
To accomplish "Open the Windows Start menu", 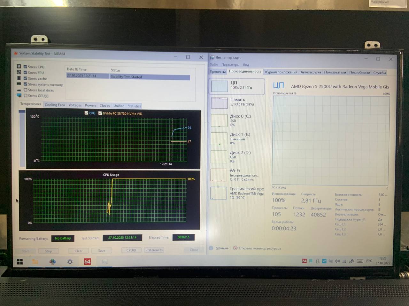I will point(20,262).
